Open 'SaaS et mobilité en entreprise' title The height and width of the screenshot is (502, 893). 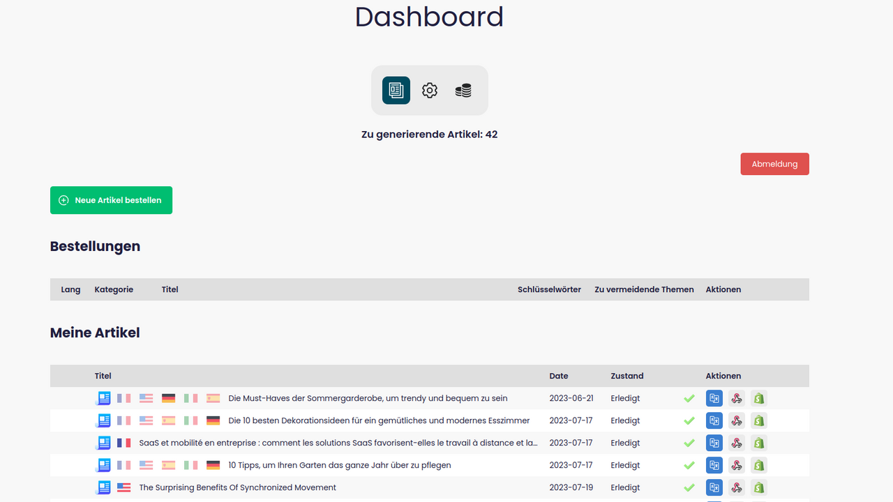(338, 443)
